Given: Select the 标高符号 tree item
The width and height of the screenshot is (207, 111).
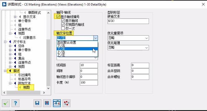Looking at the screenshot, I should coord(24,79).
